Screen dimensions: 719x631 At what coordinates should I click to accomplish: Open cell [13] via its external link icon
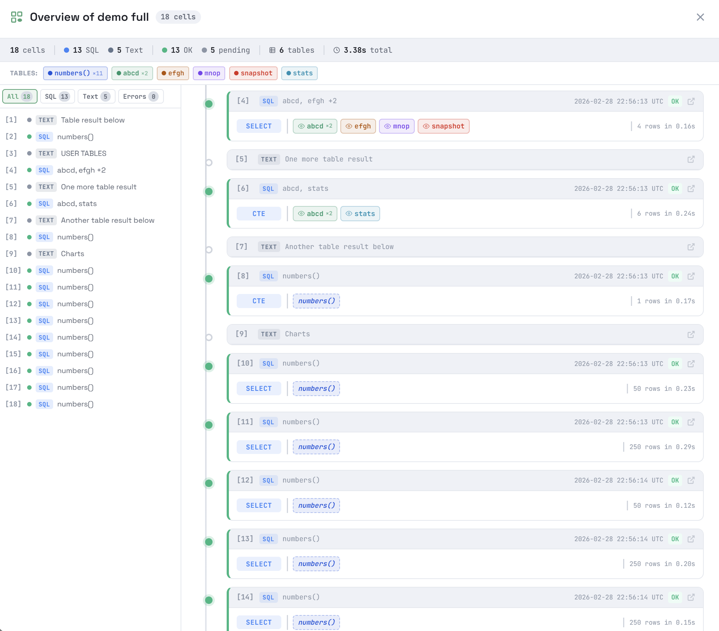691,539
